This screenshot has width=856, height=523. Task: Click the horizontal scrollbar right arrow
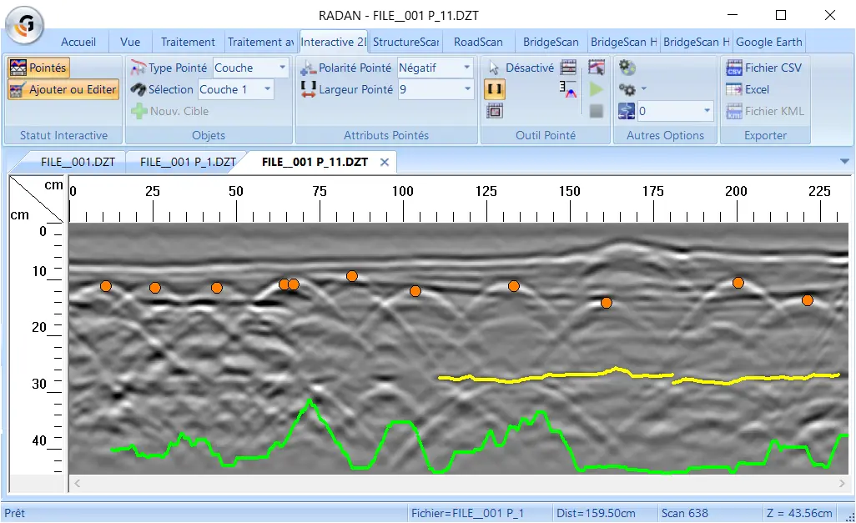(x=842, y=484)
